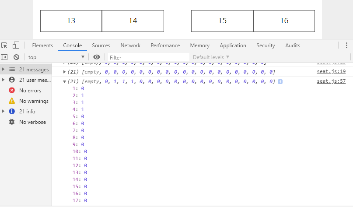
Task: Open the Elements tab
Action: pyautogui.click(x=42, y=46)
